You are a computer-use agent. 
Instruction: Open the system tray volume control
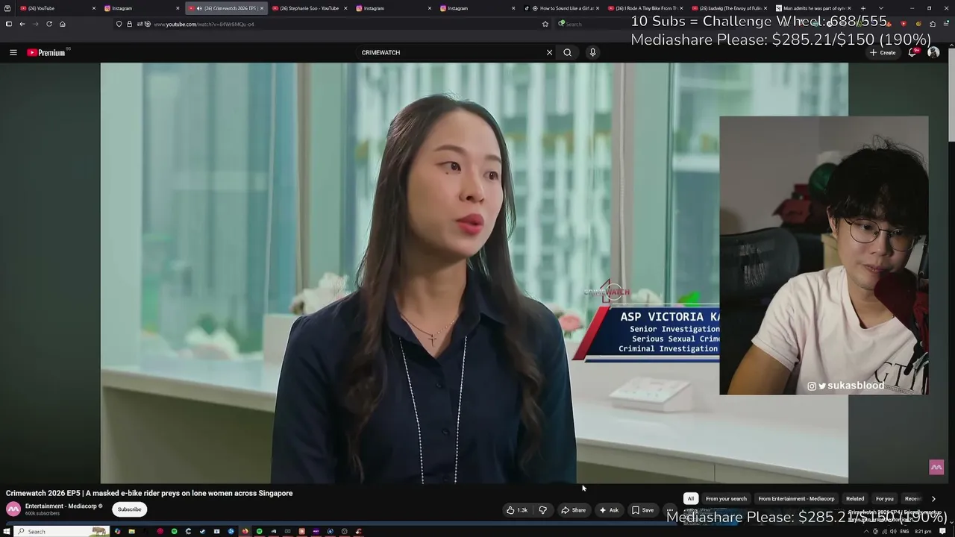[x=893, y=531]
